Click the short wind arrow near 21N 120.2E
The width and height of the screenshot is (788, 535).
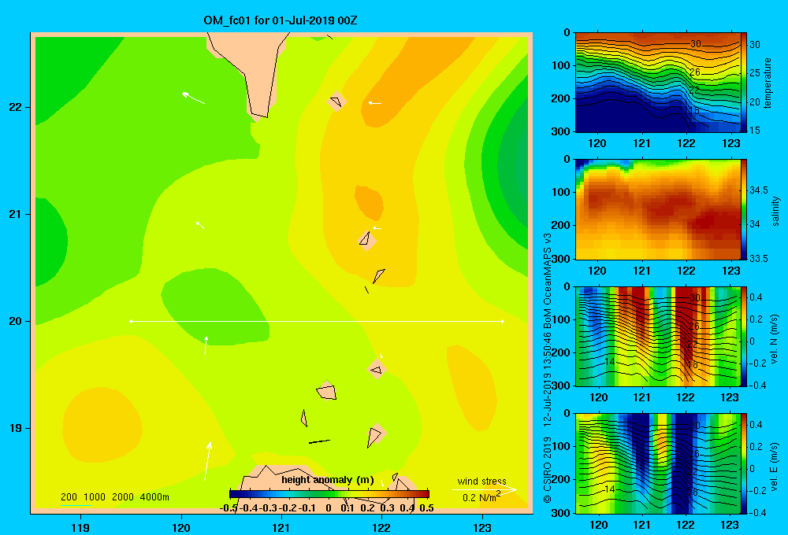pos(200,225)
